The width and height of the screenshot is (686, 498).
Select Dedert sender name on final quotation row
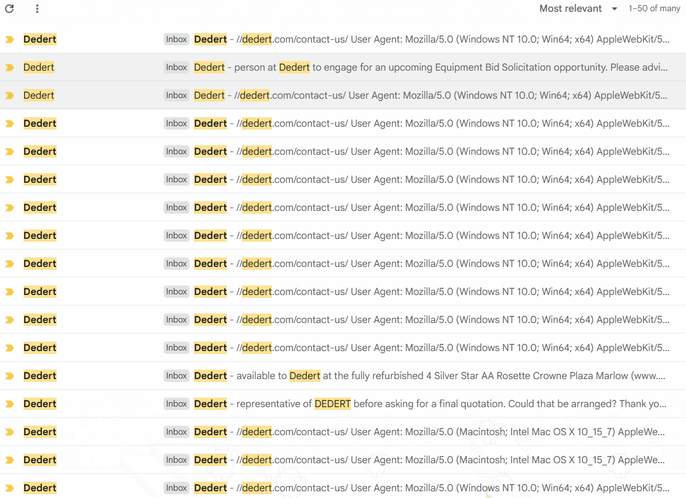[40, 404]
